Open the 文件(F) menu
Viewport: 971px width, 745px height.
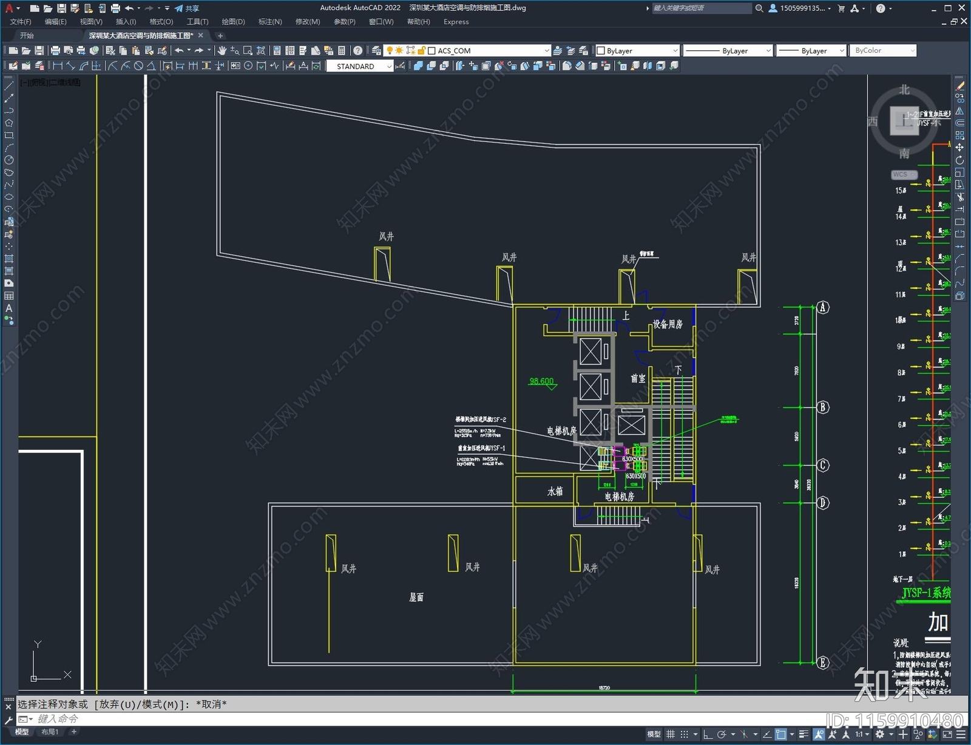tap(21, 22)
